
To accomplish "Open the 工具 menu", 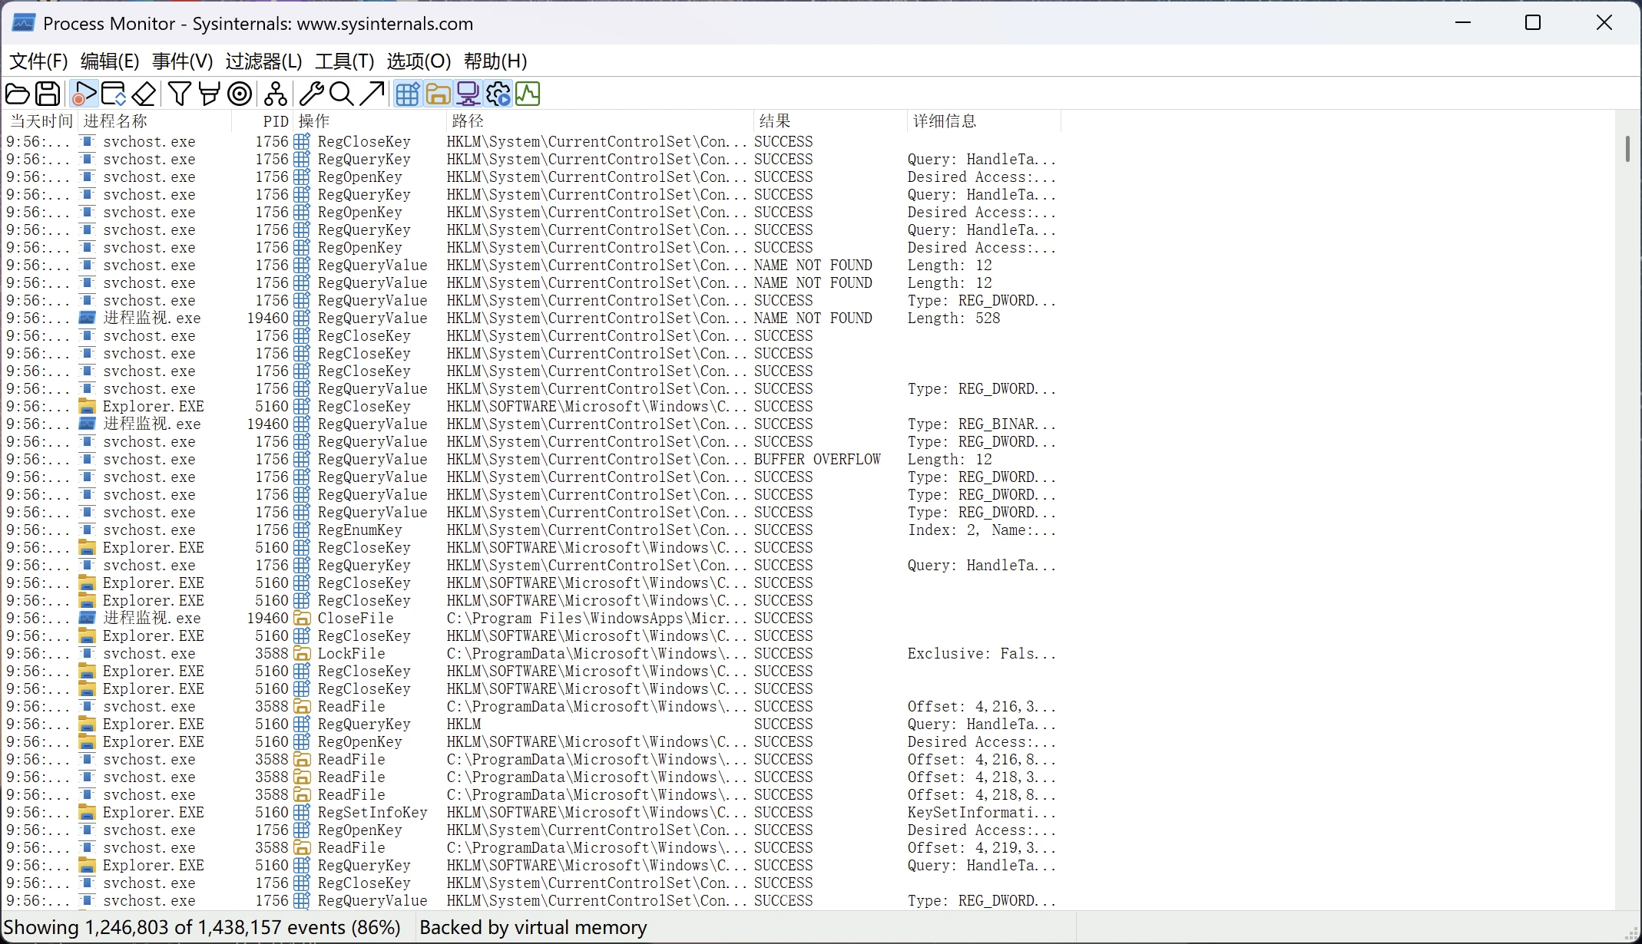I will 343,61.
